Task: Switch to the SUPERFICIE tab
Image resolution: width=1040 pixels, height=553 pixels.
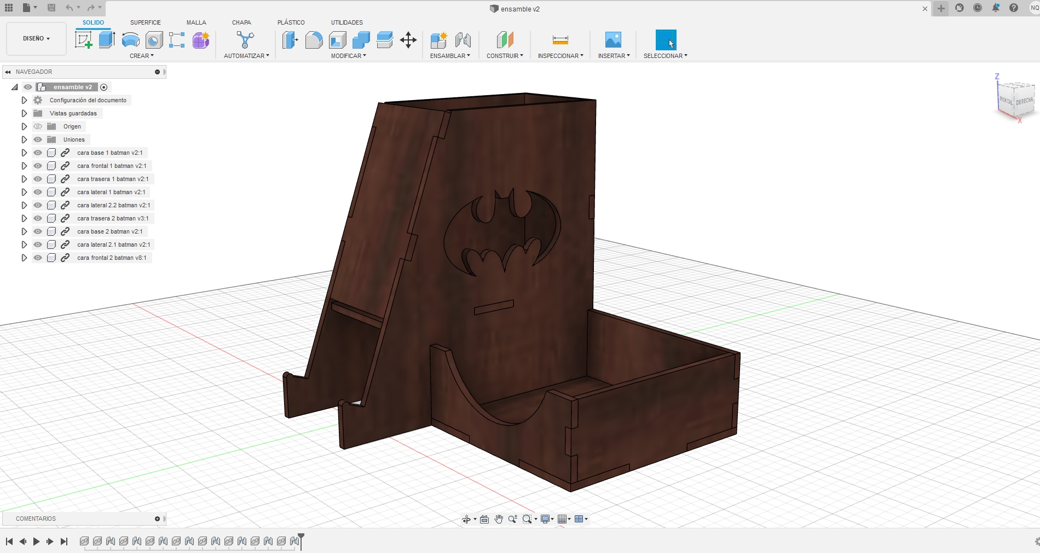Action: [x=146, y=22]
